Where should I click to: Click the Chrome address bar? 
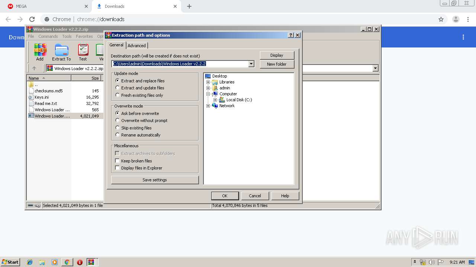click(x=238, y=19)
